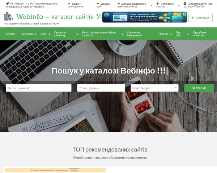Click the plus icon beside 'Додати сайт'
The height and width of the screenshot is (173, 217).
tap(98, 4)
